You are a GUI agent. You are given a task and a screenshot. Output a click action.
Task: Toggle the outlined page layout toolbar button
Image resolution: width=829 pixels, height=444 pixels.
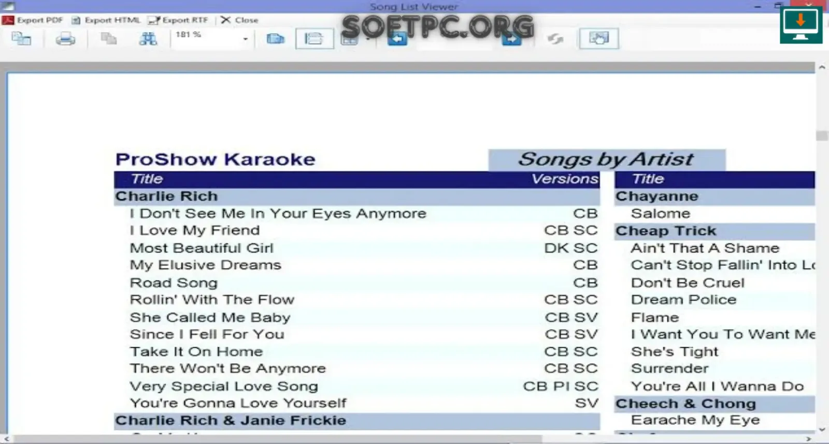point(314,39)
